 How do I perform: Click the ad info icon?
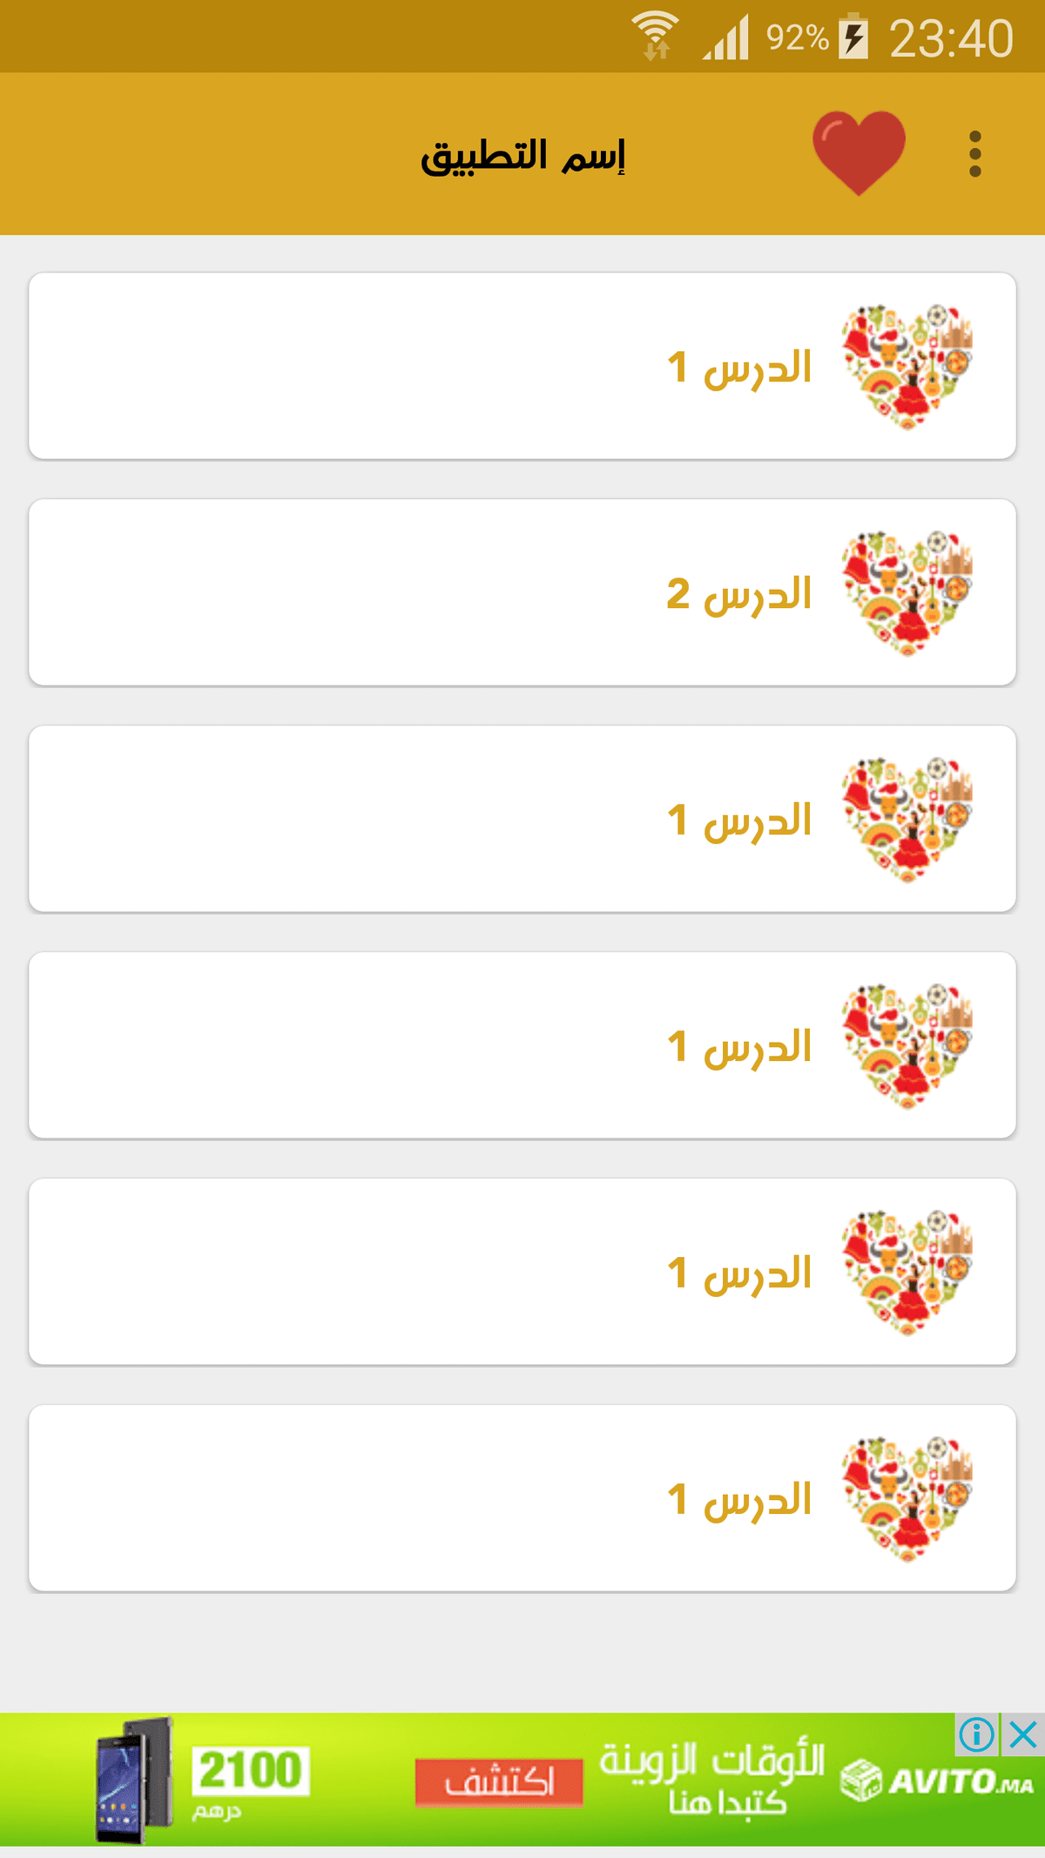click(x=976, y=1734)
